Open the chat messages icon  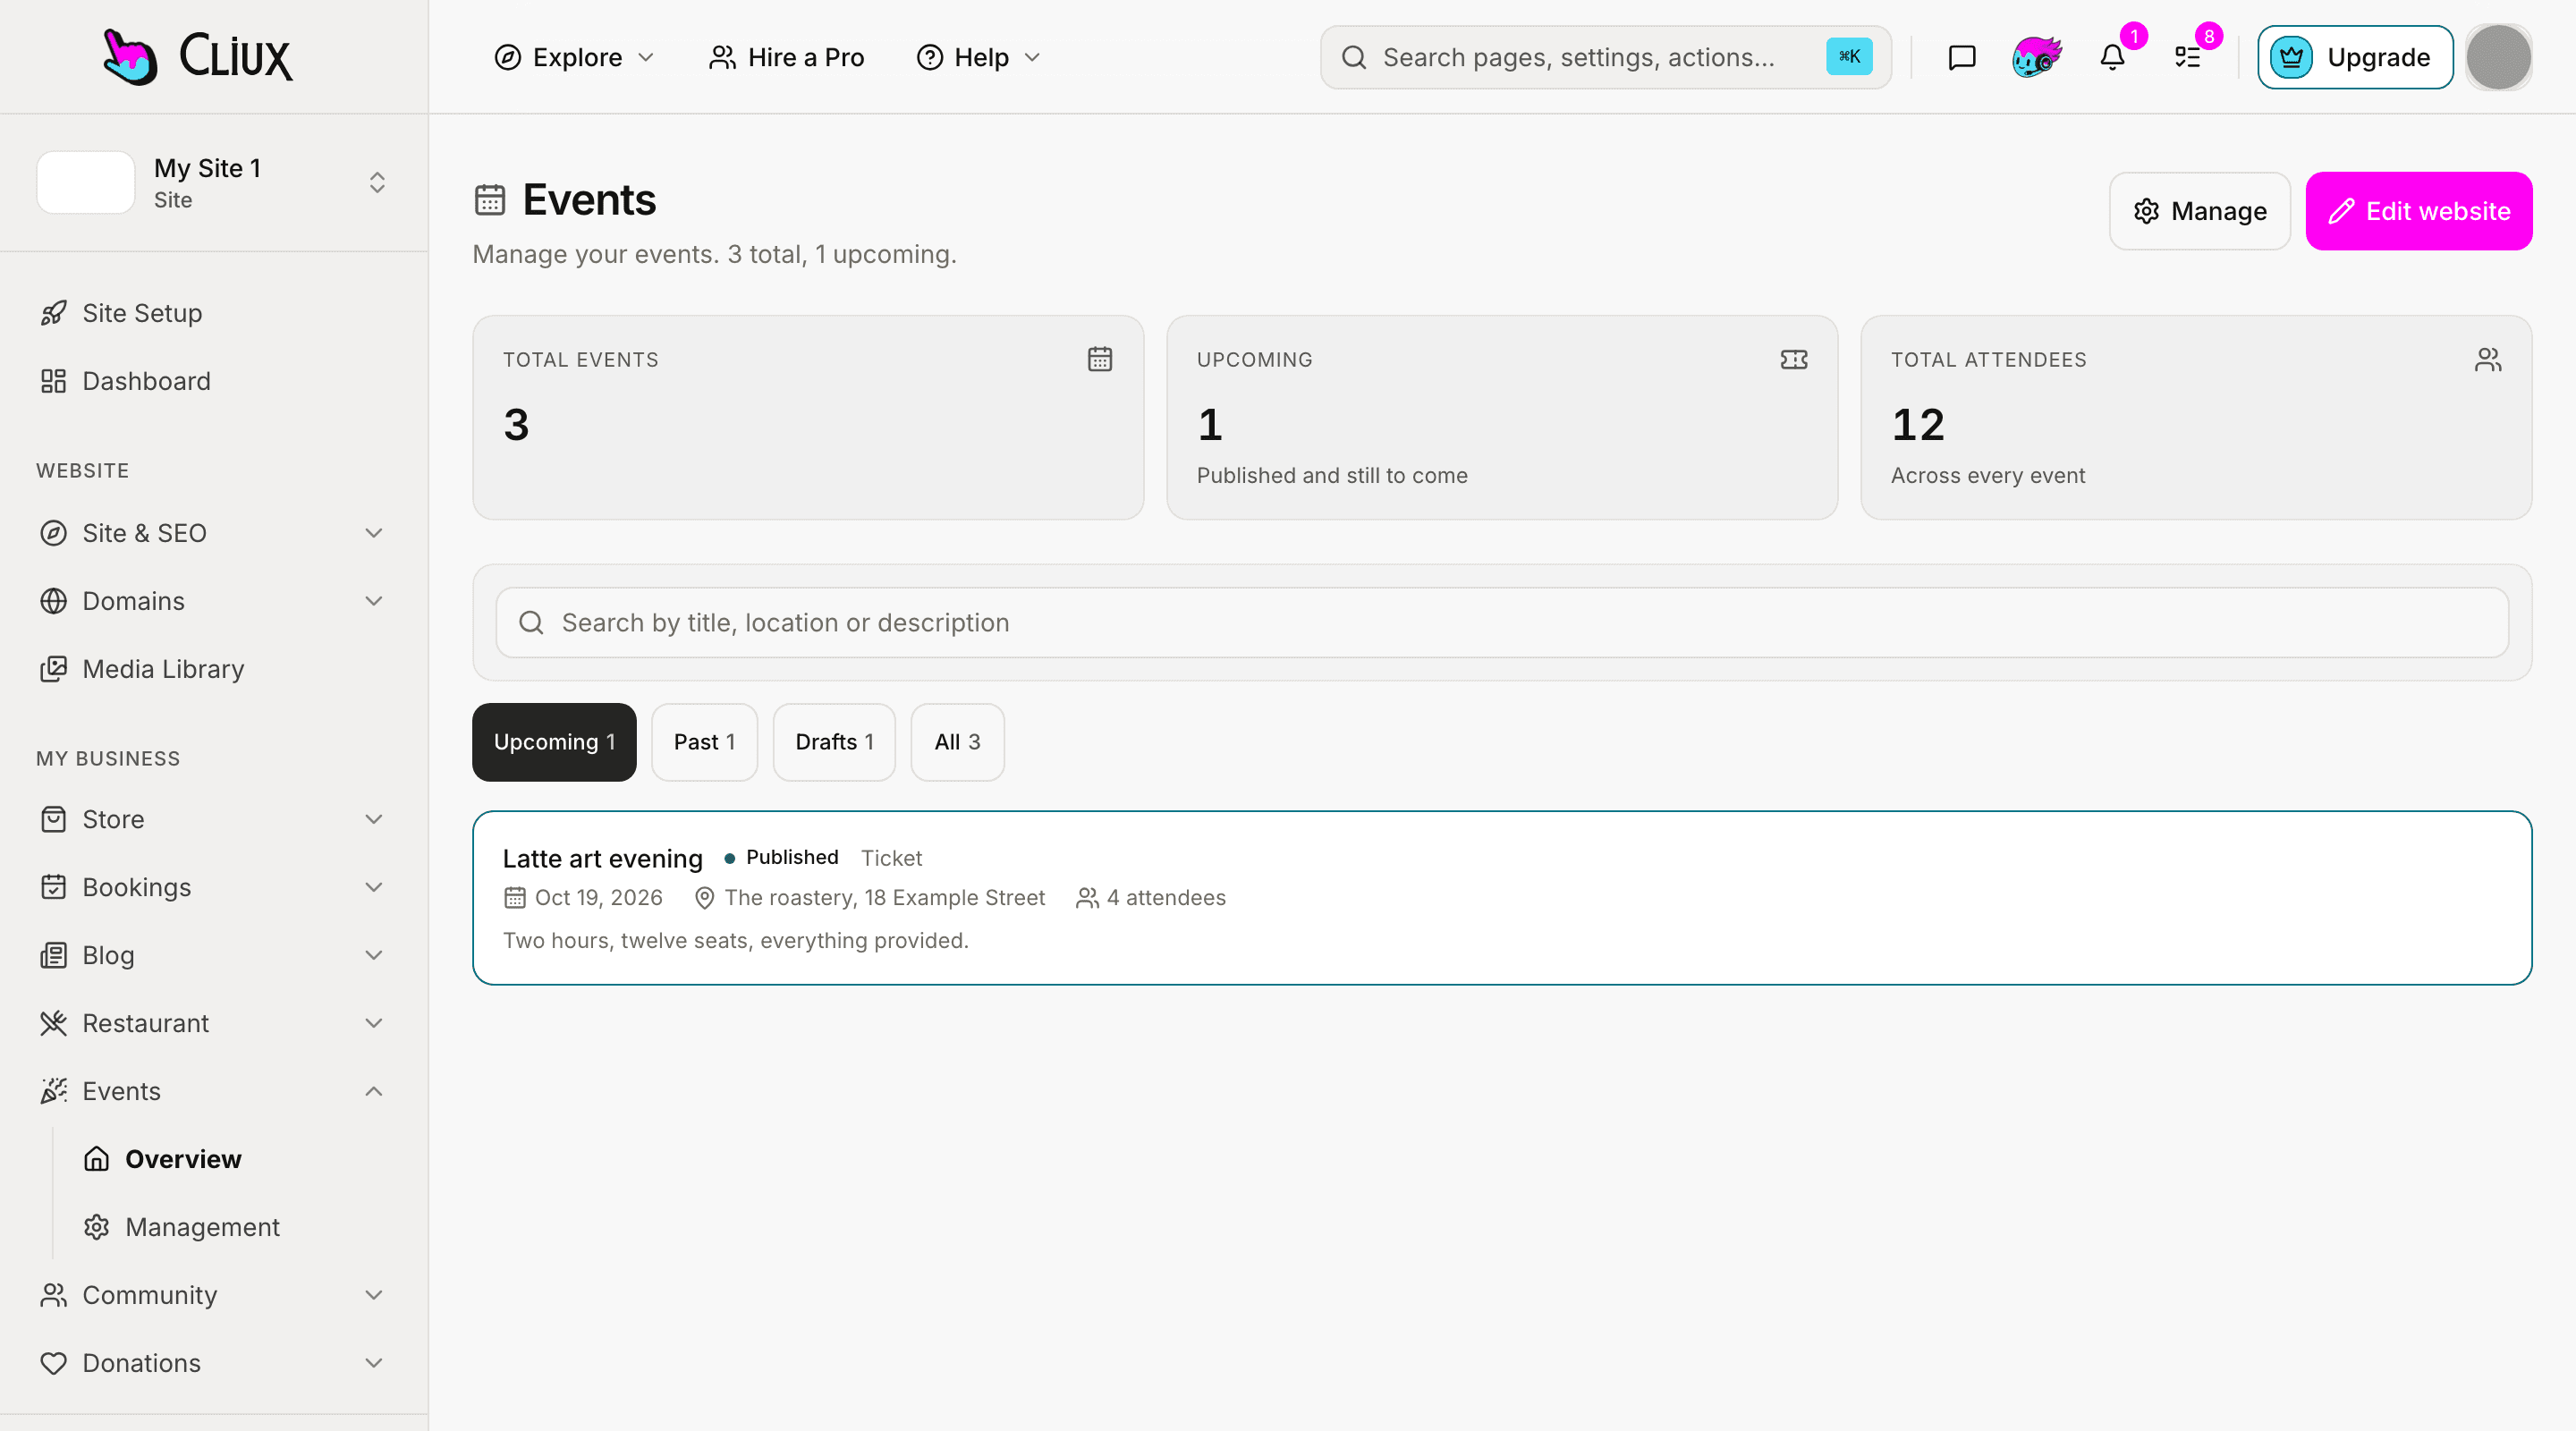1961,57
